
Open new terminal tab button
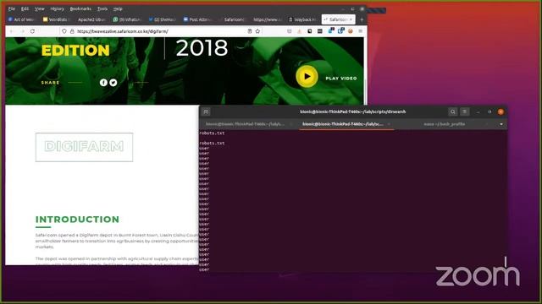click(206, 111)
